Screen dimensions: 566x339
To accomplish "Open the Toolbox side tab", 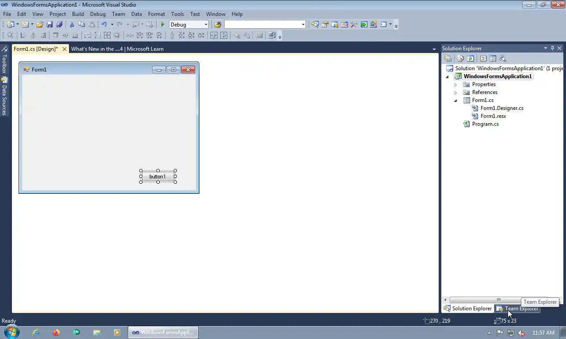I will [4, 60].
